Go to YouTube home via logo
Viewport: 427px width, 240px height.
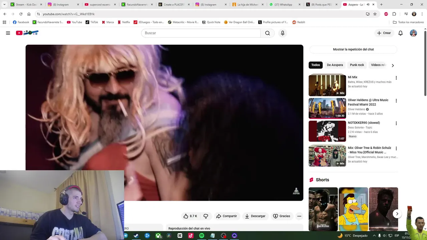coord(27,33)
